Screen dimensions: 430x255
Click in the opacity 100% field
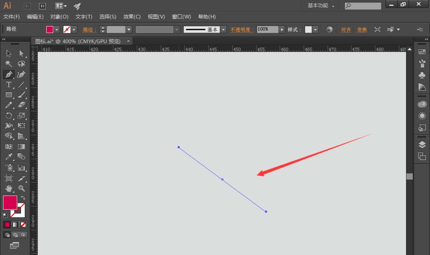point(267,29)
